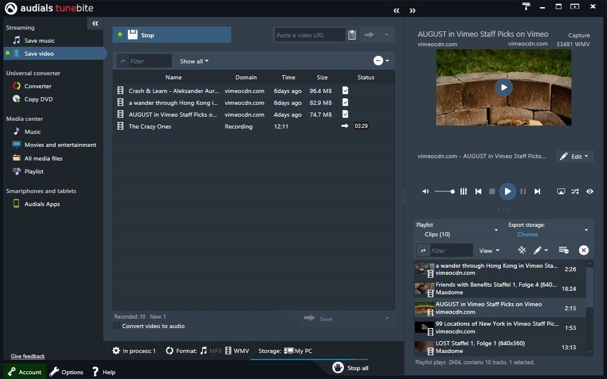The image size is (607, 379).
Task: Toggle the check mark for Crash & Learn recording
Action: click(x=345, y=91)
